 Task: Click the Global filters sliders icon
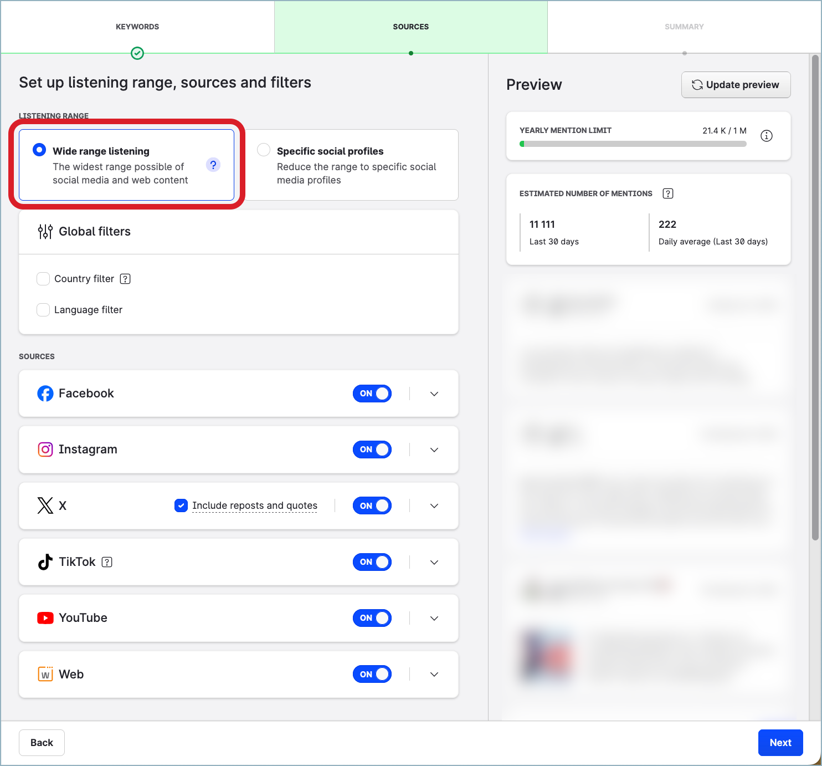pos(45,232)
